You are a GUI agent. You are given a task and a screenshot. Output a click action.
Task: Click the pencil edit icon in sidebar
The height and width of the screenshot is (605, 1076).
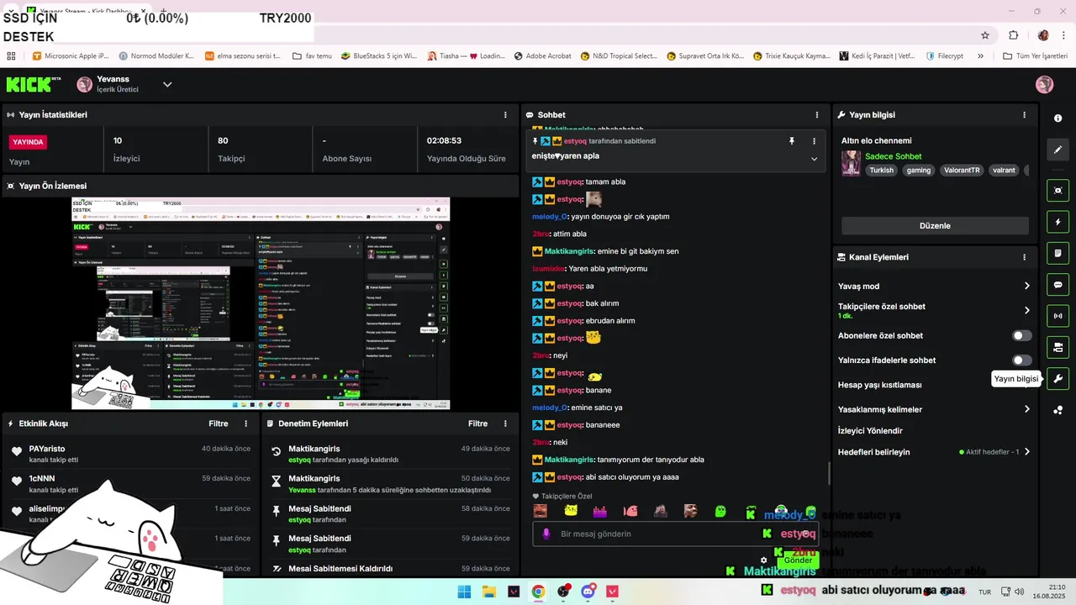(1058, 150)
